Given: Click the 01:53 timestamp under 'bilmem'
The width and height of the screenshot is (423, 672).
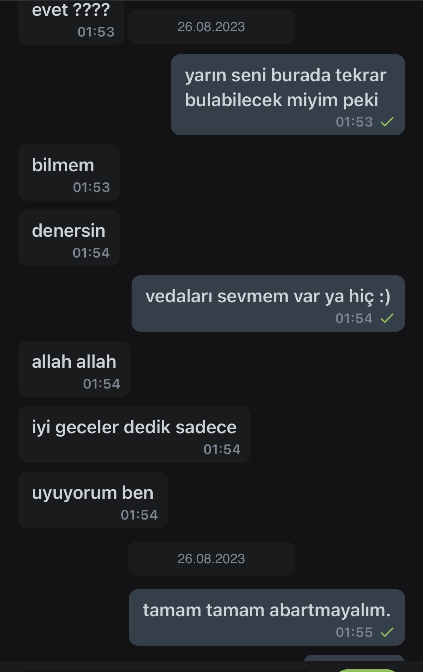Looking at the screenshot, I should click(91, 187).
